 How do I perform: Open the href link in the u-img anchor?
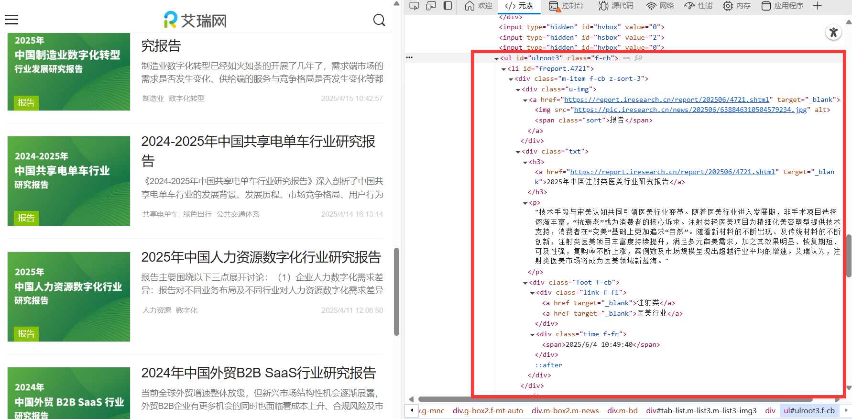666,99
